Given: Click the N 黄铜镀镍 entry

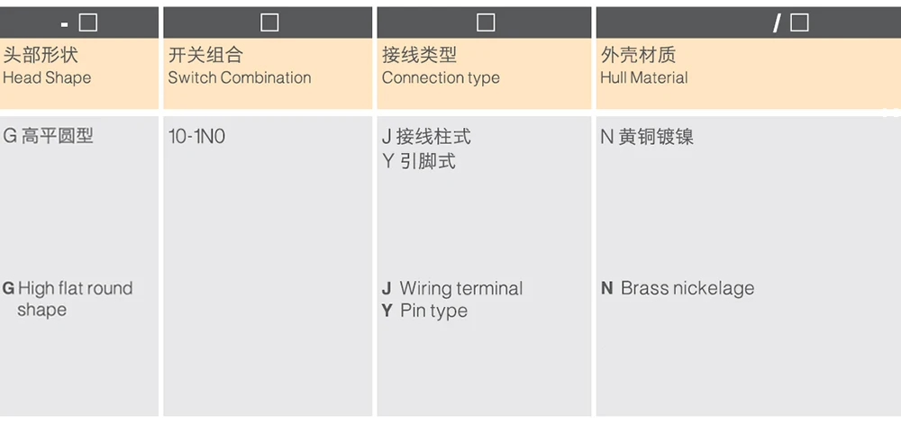Looking at the screenshot, I should (x=647, y=137).
